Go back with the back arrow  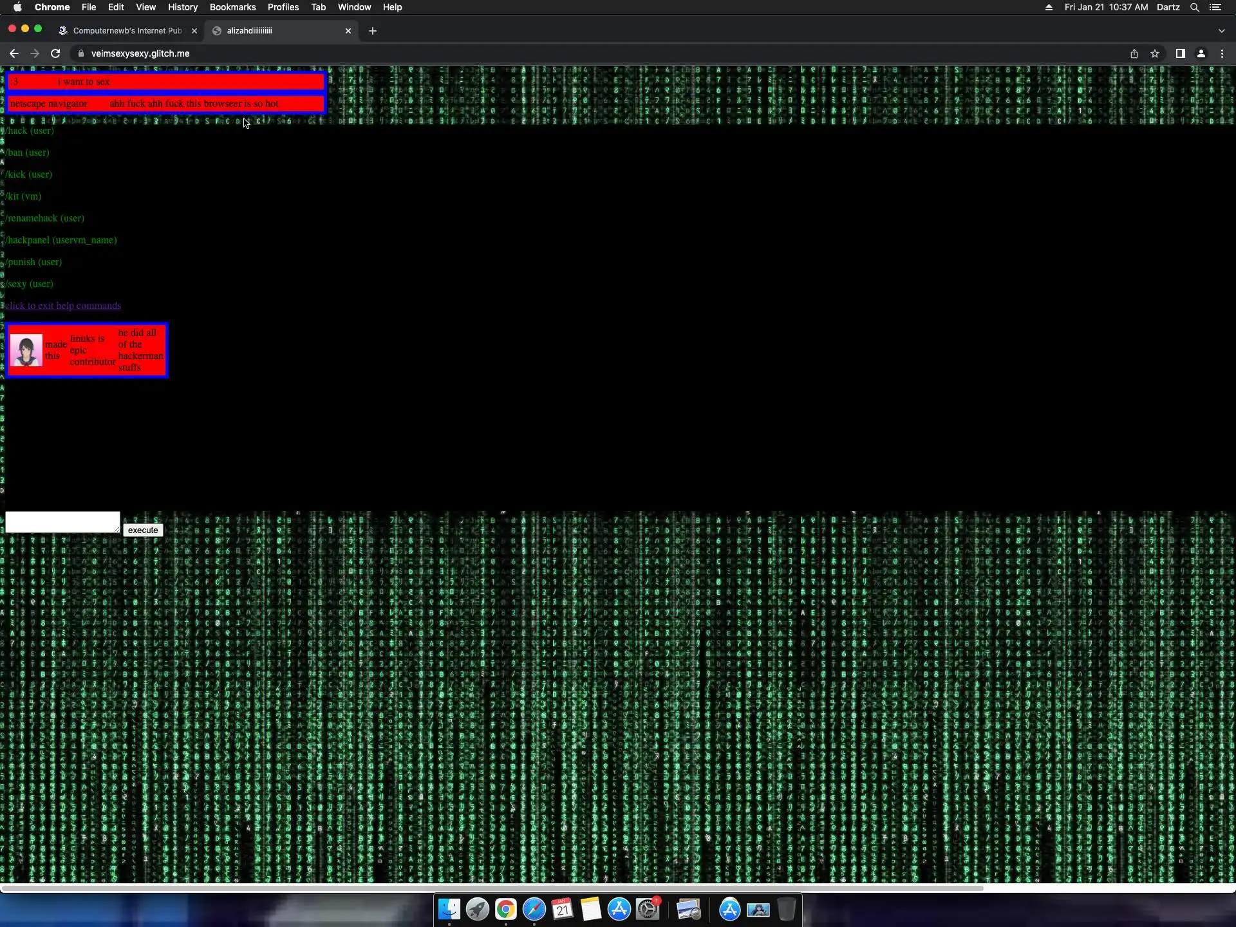pos(14,53)
